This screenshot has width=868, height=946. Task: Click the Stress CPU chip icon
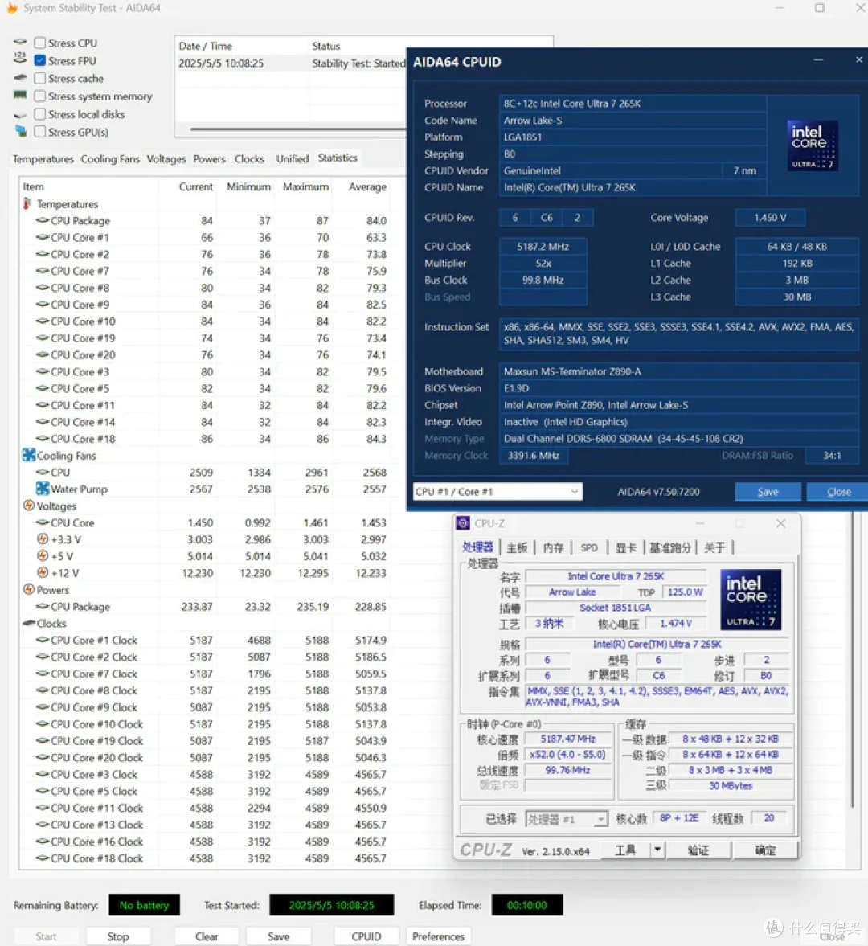pos(21,43)
